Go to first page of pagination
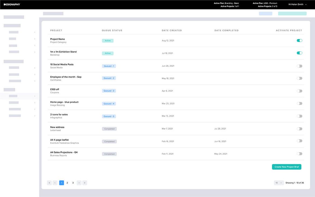The height and width of the screenshot is (197, 315). coord(49,183)
